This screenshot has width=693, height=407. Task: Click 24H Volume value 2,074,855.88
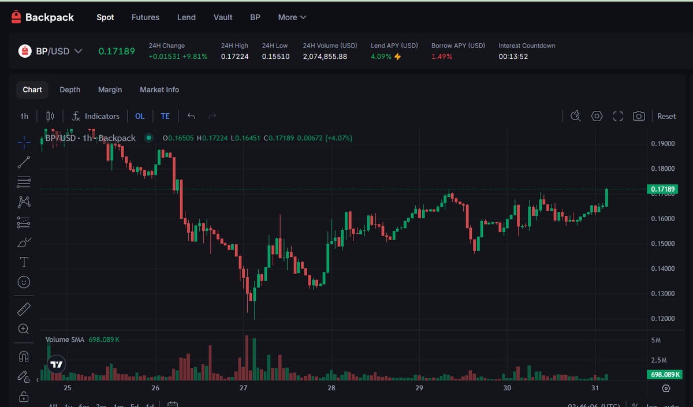coord(325,57)
